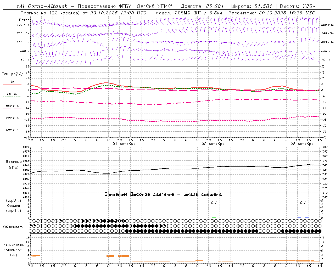335x268 pixels.
Task: Click the '21 октября' date label
Action: coord(124,144)
